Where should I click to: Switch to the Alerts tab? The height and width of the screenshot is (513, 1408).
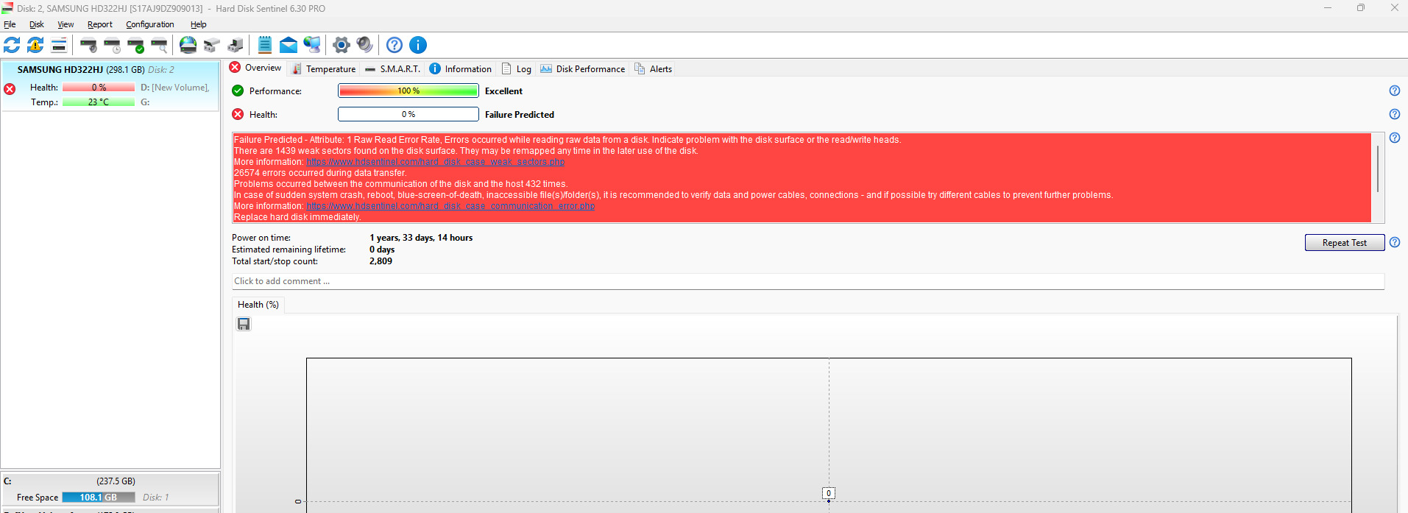654,68
